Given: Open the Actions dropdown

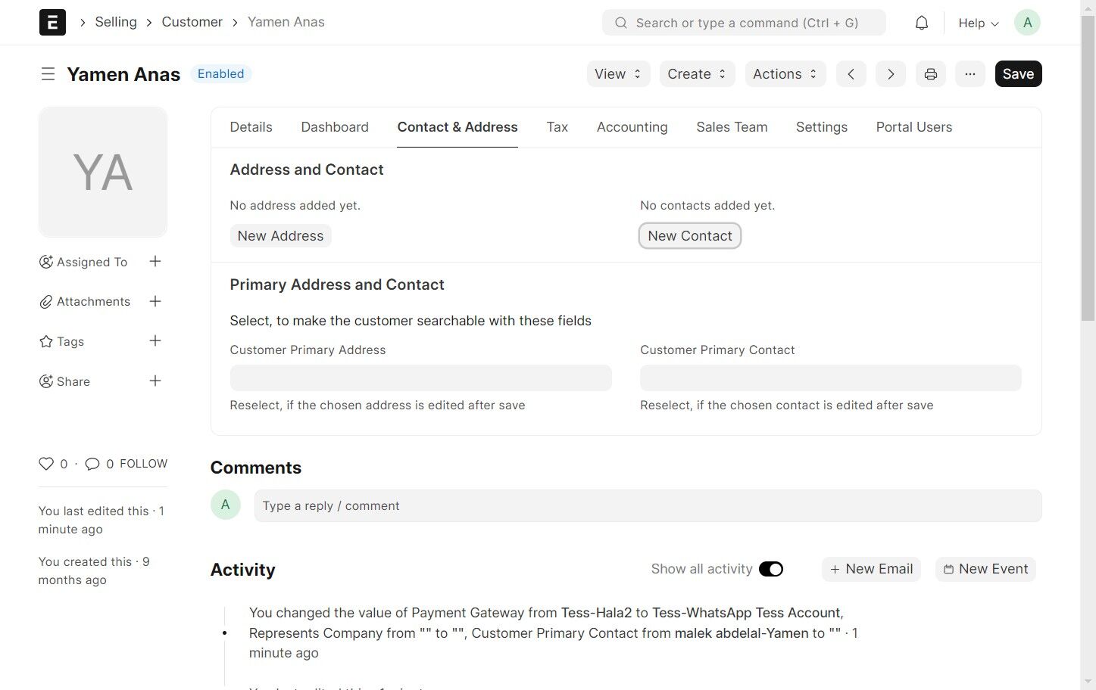Looking at the screenshot, I should pos(785,74).
